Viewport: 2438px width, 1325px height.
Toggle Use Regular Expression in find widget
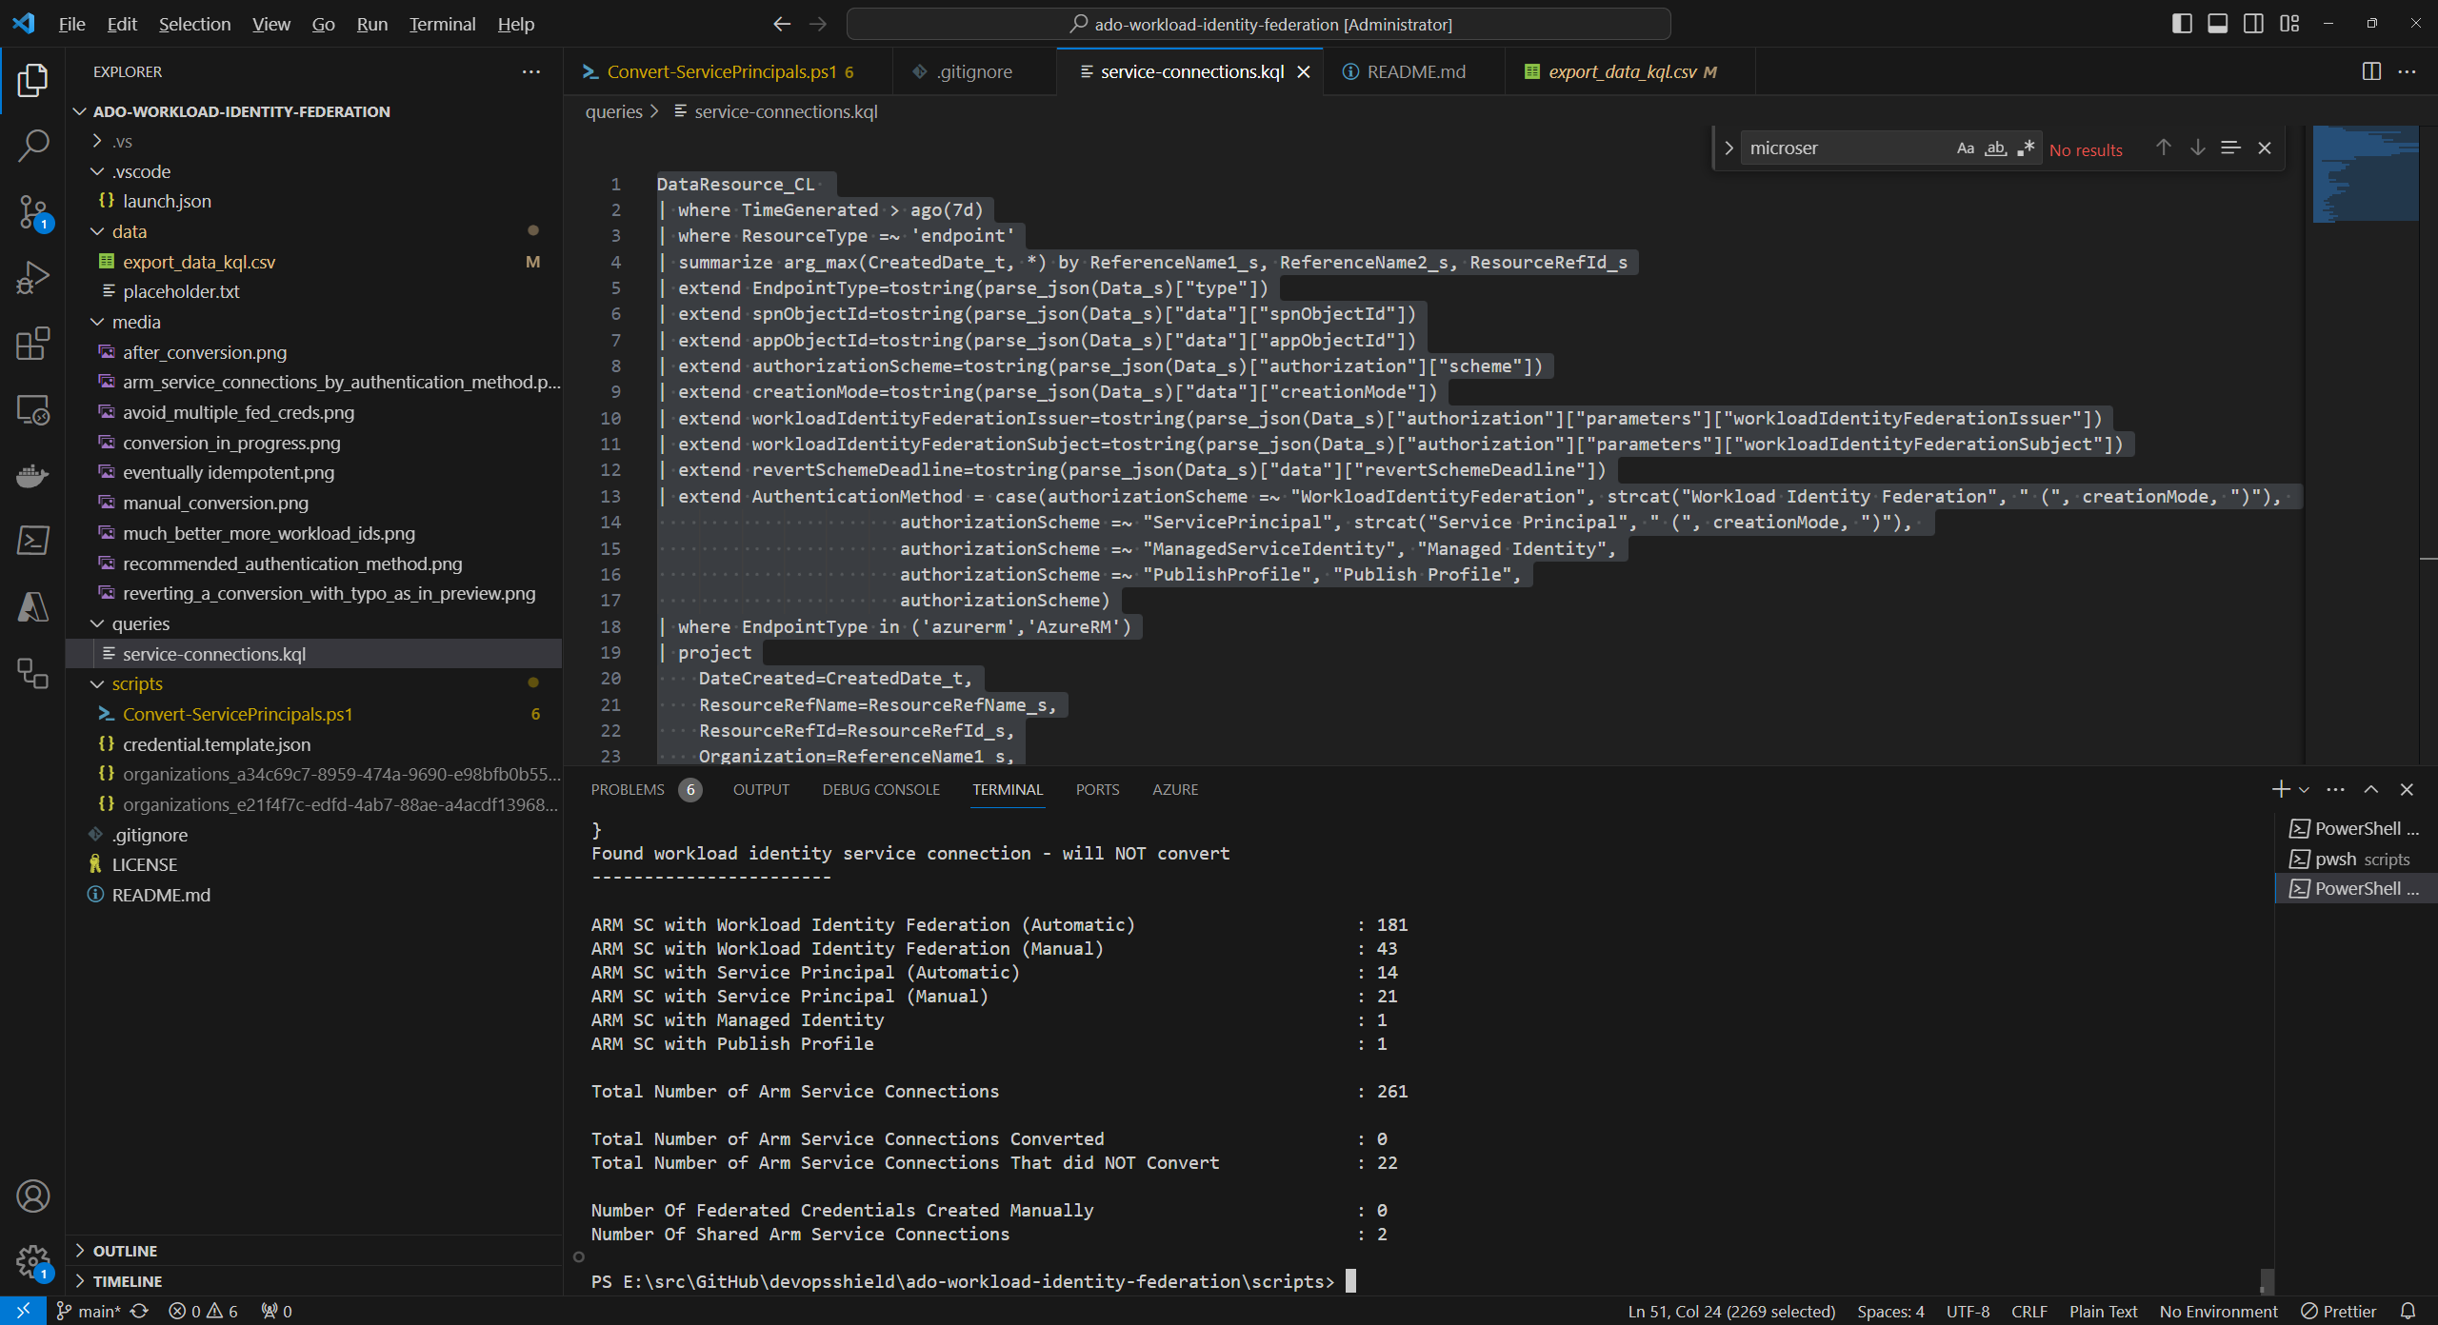pos(2026,148)
